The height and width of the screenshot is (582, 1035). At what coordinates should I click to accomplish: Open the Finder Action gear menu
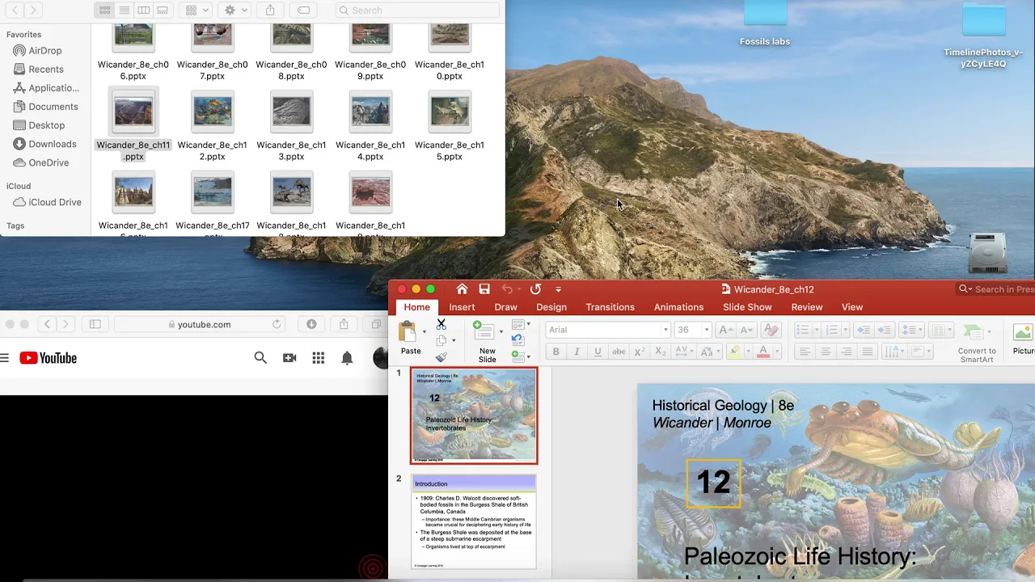coord(235,11)
